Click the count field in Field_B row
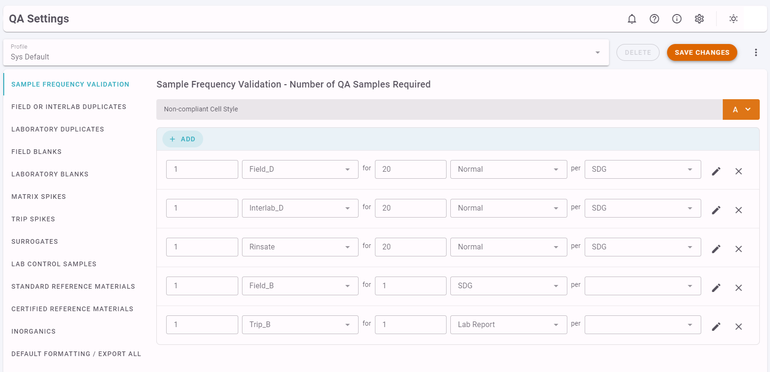 coord(202,286)
